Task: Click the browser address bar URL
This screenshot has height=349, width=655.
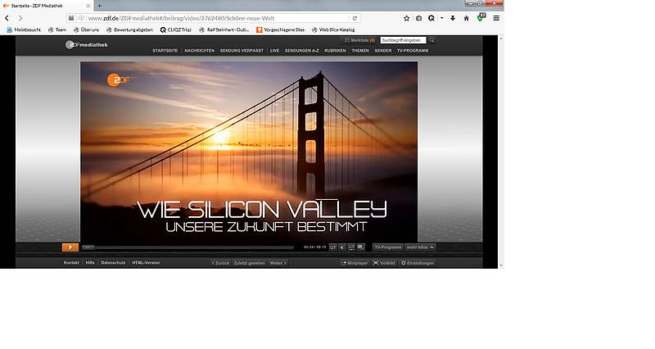Action: click(181, 18)
